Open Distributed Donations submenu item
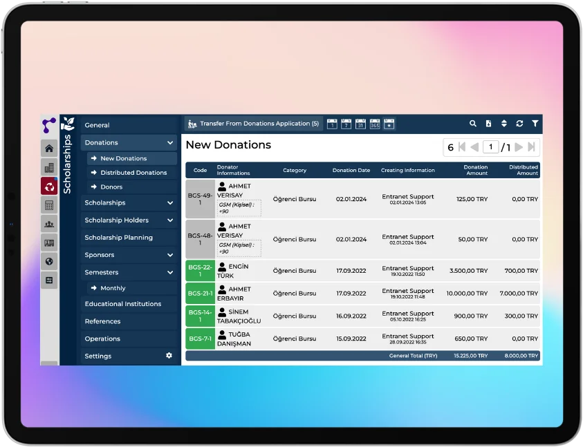 [x=133, y=173]
